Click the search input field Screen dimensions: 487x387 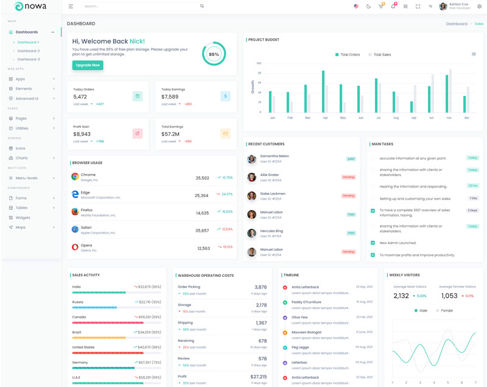140,6
